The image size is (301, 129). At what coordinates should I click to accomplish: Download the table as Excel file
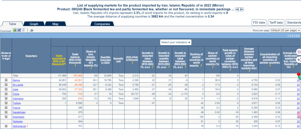point(14,30)
